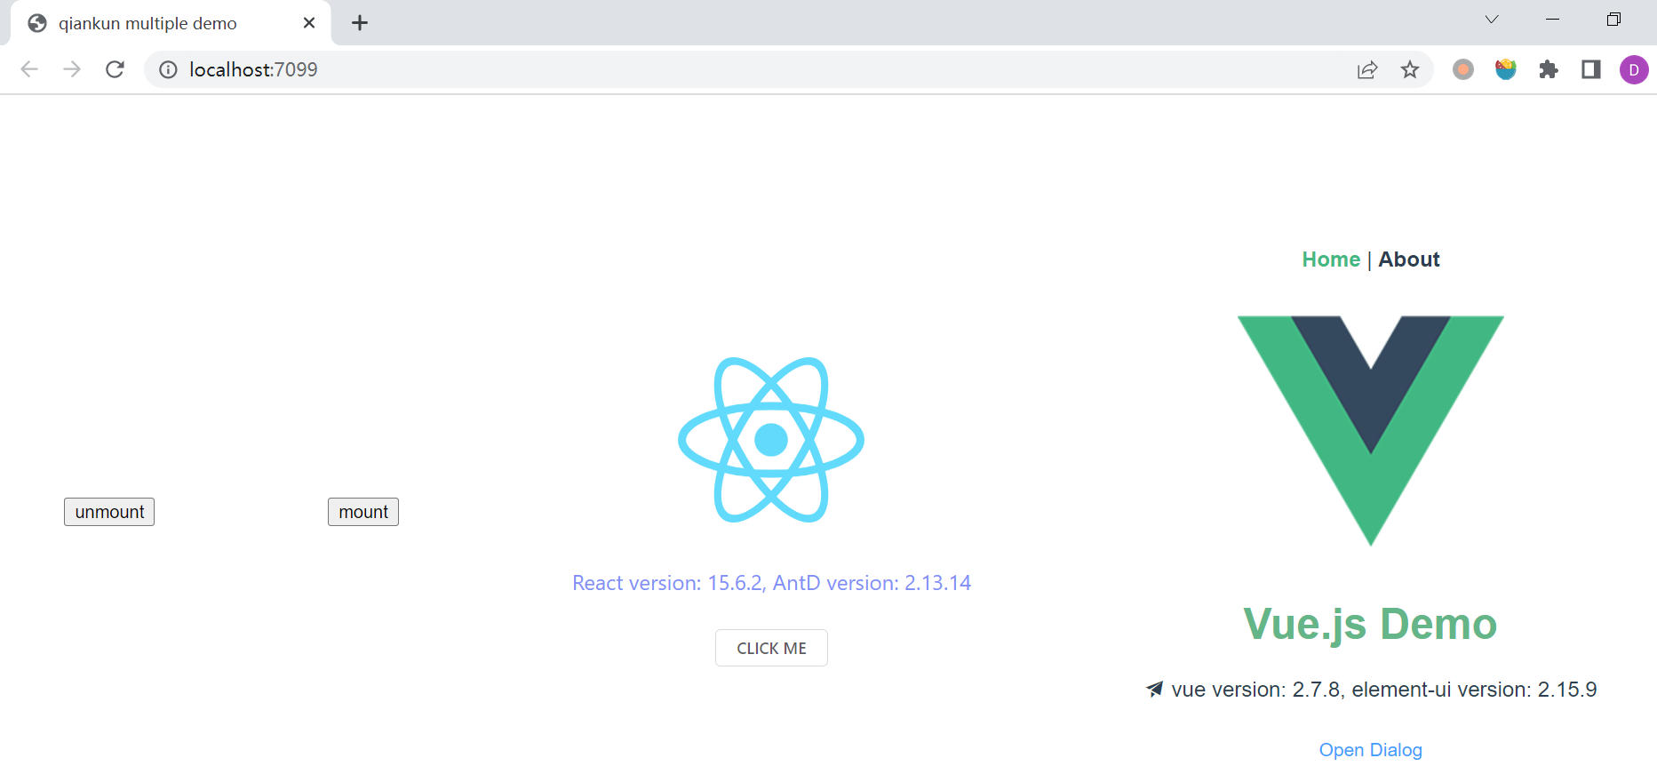Click the share page icon
Viewport: 1657px width, 782px height.
[x=1367, y=69]
